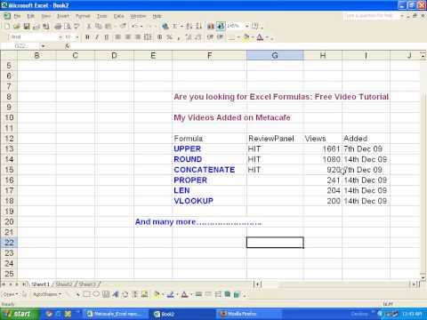The width and height of the screenshot is (427, 320).
Task: Open the Chart Wizard icon
Action: pyautogui.click(x=211, y=27)
